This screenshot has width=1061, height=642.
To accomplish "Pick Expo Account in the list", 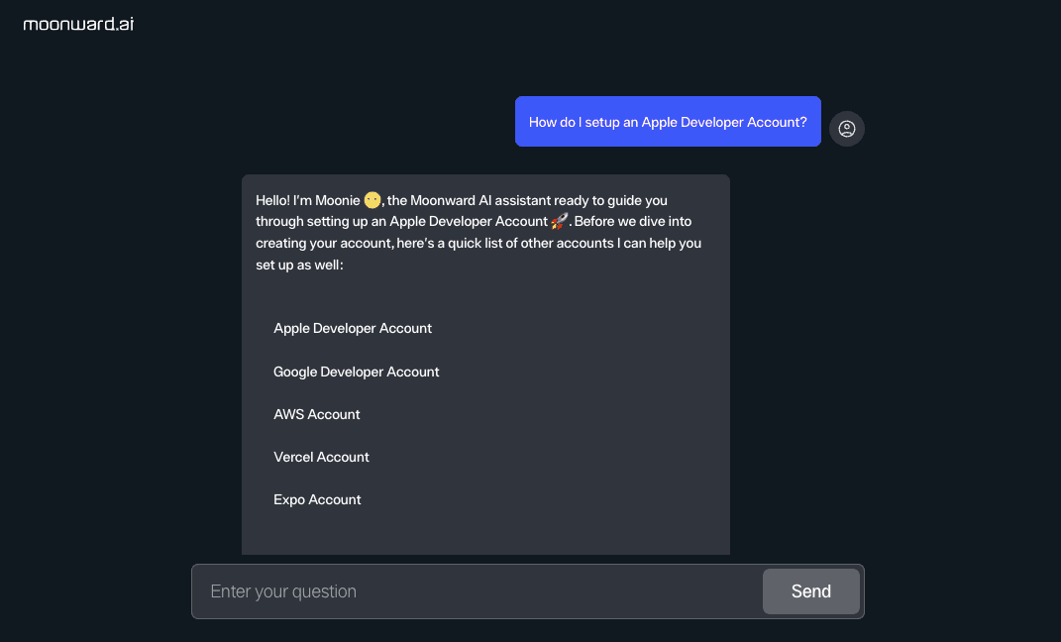I will tap(317, 499).
